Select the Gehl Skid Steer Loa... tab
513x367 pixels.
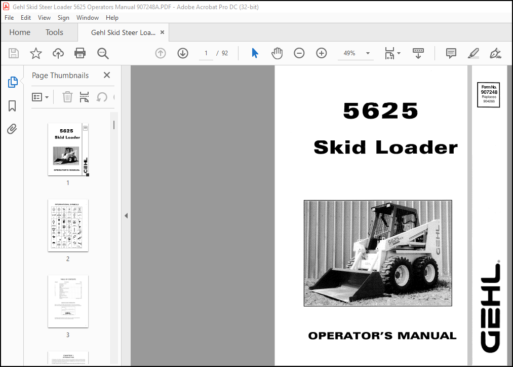(x=123, y=32)
